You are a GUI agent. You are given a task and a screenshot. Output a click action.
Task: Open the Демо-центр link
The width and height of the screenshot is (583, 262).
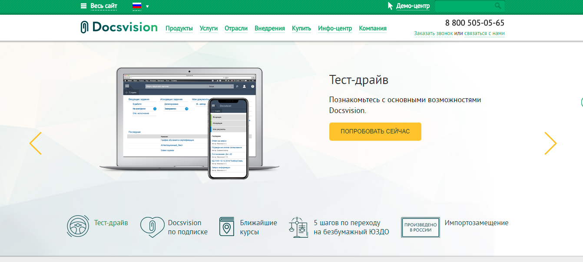(413, 6)
